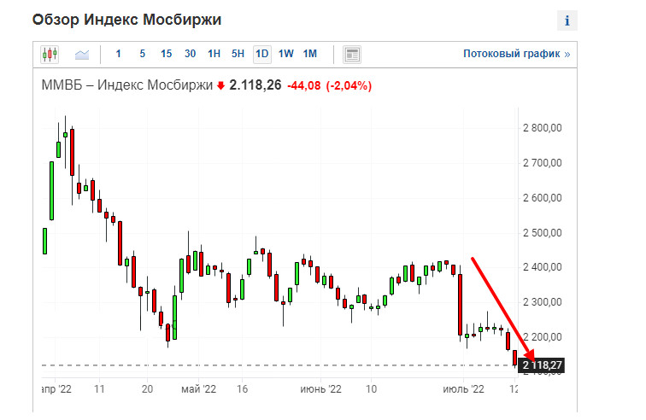This screenshot has height=420, width=646.
Task: Click the date label 16 on time axis
Action: pos(243,389)
